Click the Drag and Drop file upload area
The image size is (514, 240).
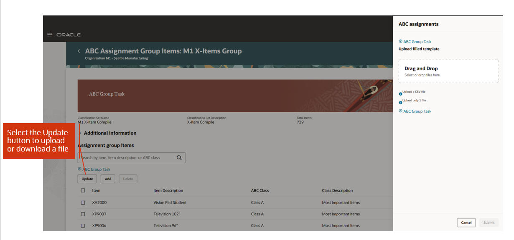448,71
